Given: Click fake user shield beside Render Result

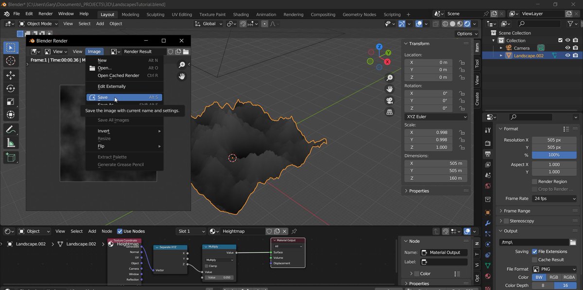Looking at the screenshot, I should (171, 51).
